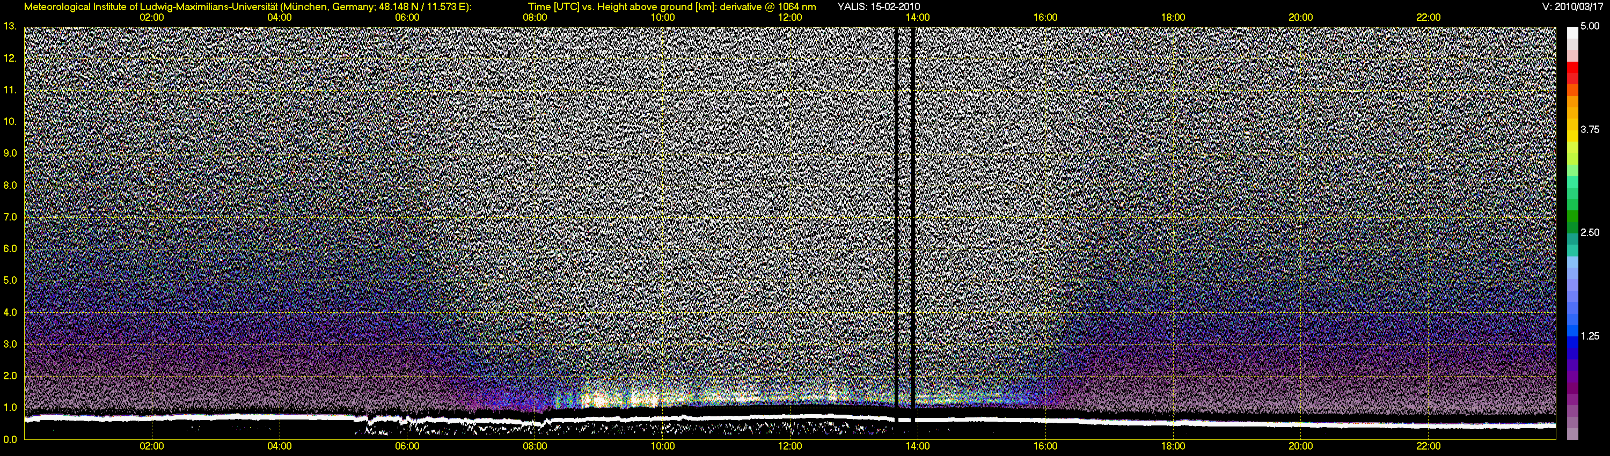Click the 1.0 height axis label
This screenshot has width=1610, height=456.
(10, 407)
